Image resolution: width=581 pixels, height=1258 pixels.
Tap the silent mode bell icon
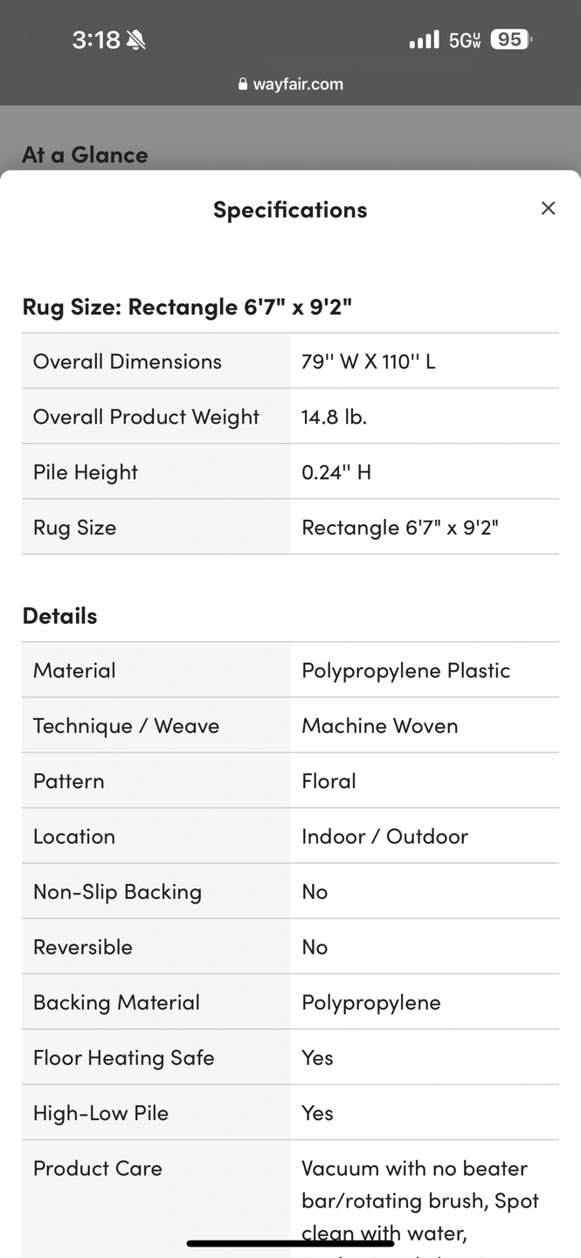(x=136, y=39)
